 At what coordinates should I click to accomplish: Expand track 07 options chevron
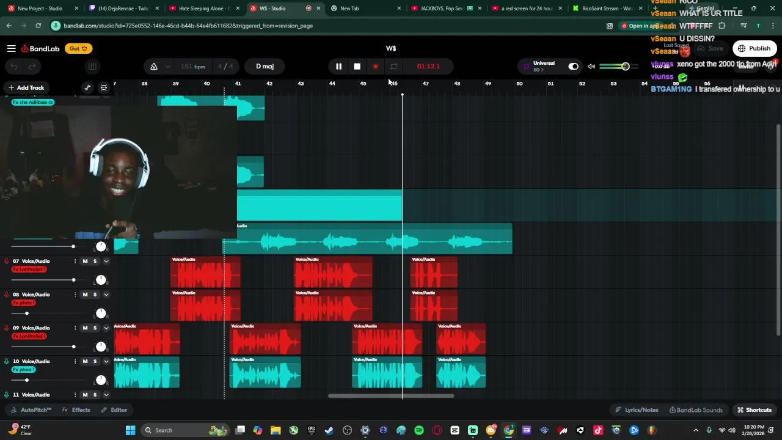pyautogui.click(x=106, y=261)
